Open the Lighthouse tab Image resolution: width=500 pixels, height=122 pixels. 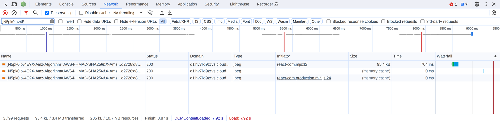(240, 4)
